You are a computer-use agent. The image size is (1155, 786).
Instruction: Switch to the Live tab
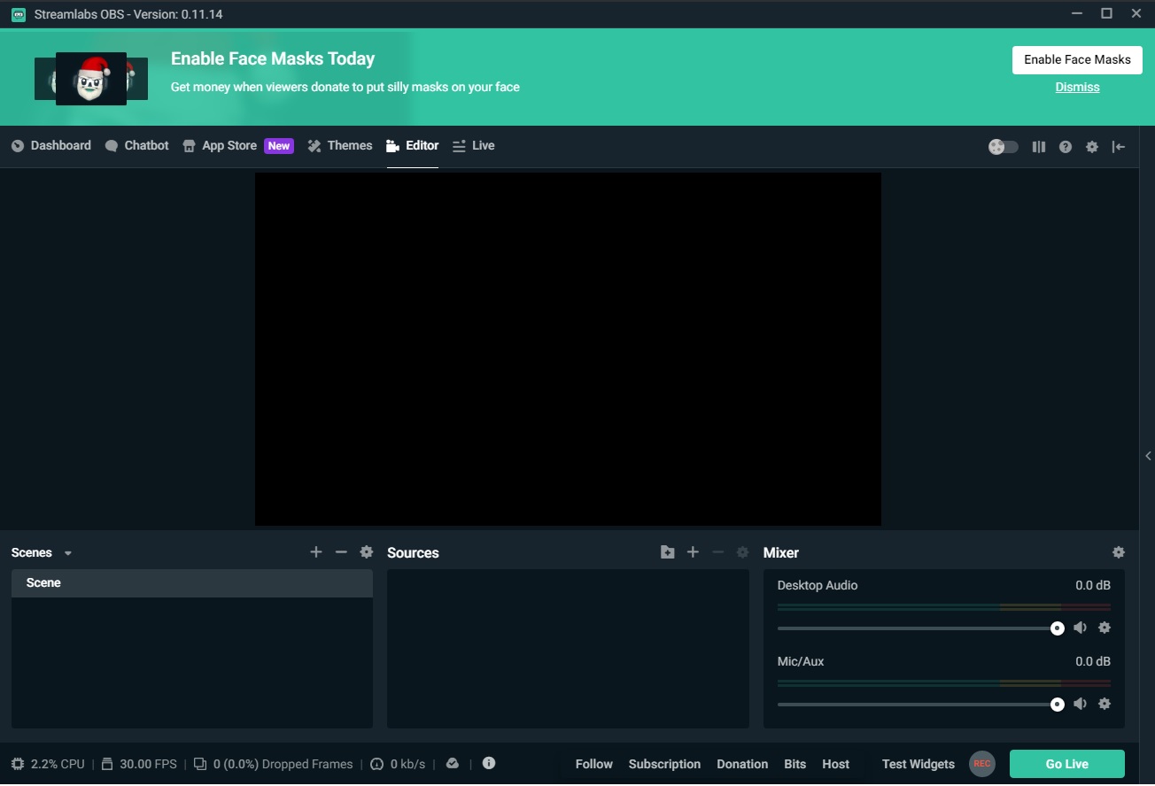[474, 146]
